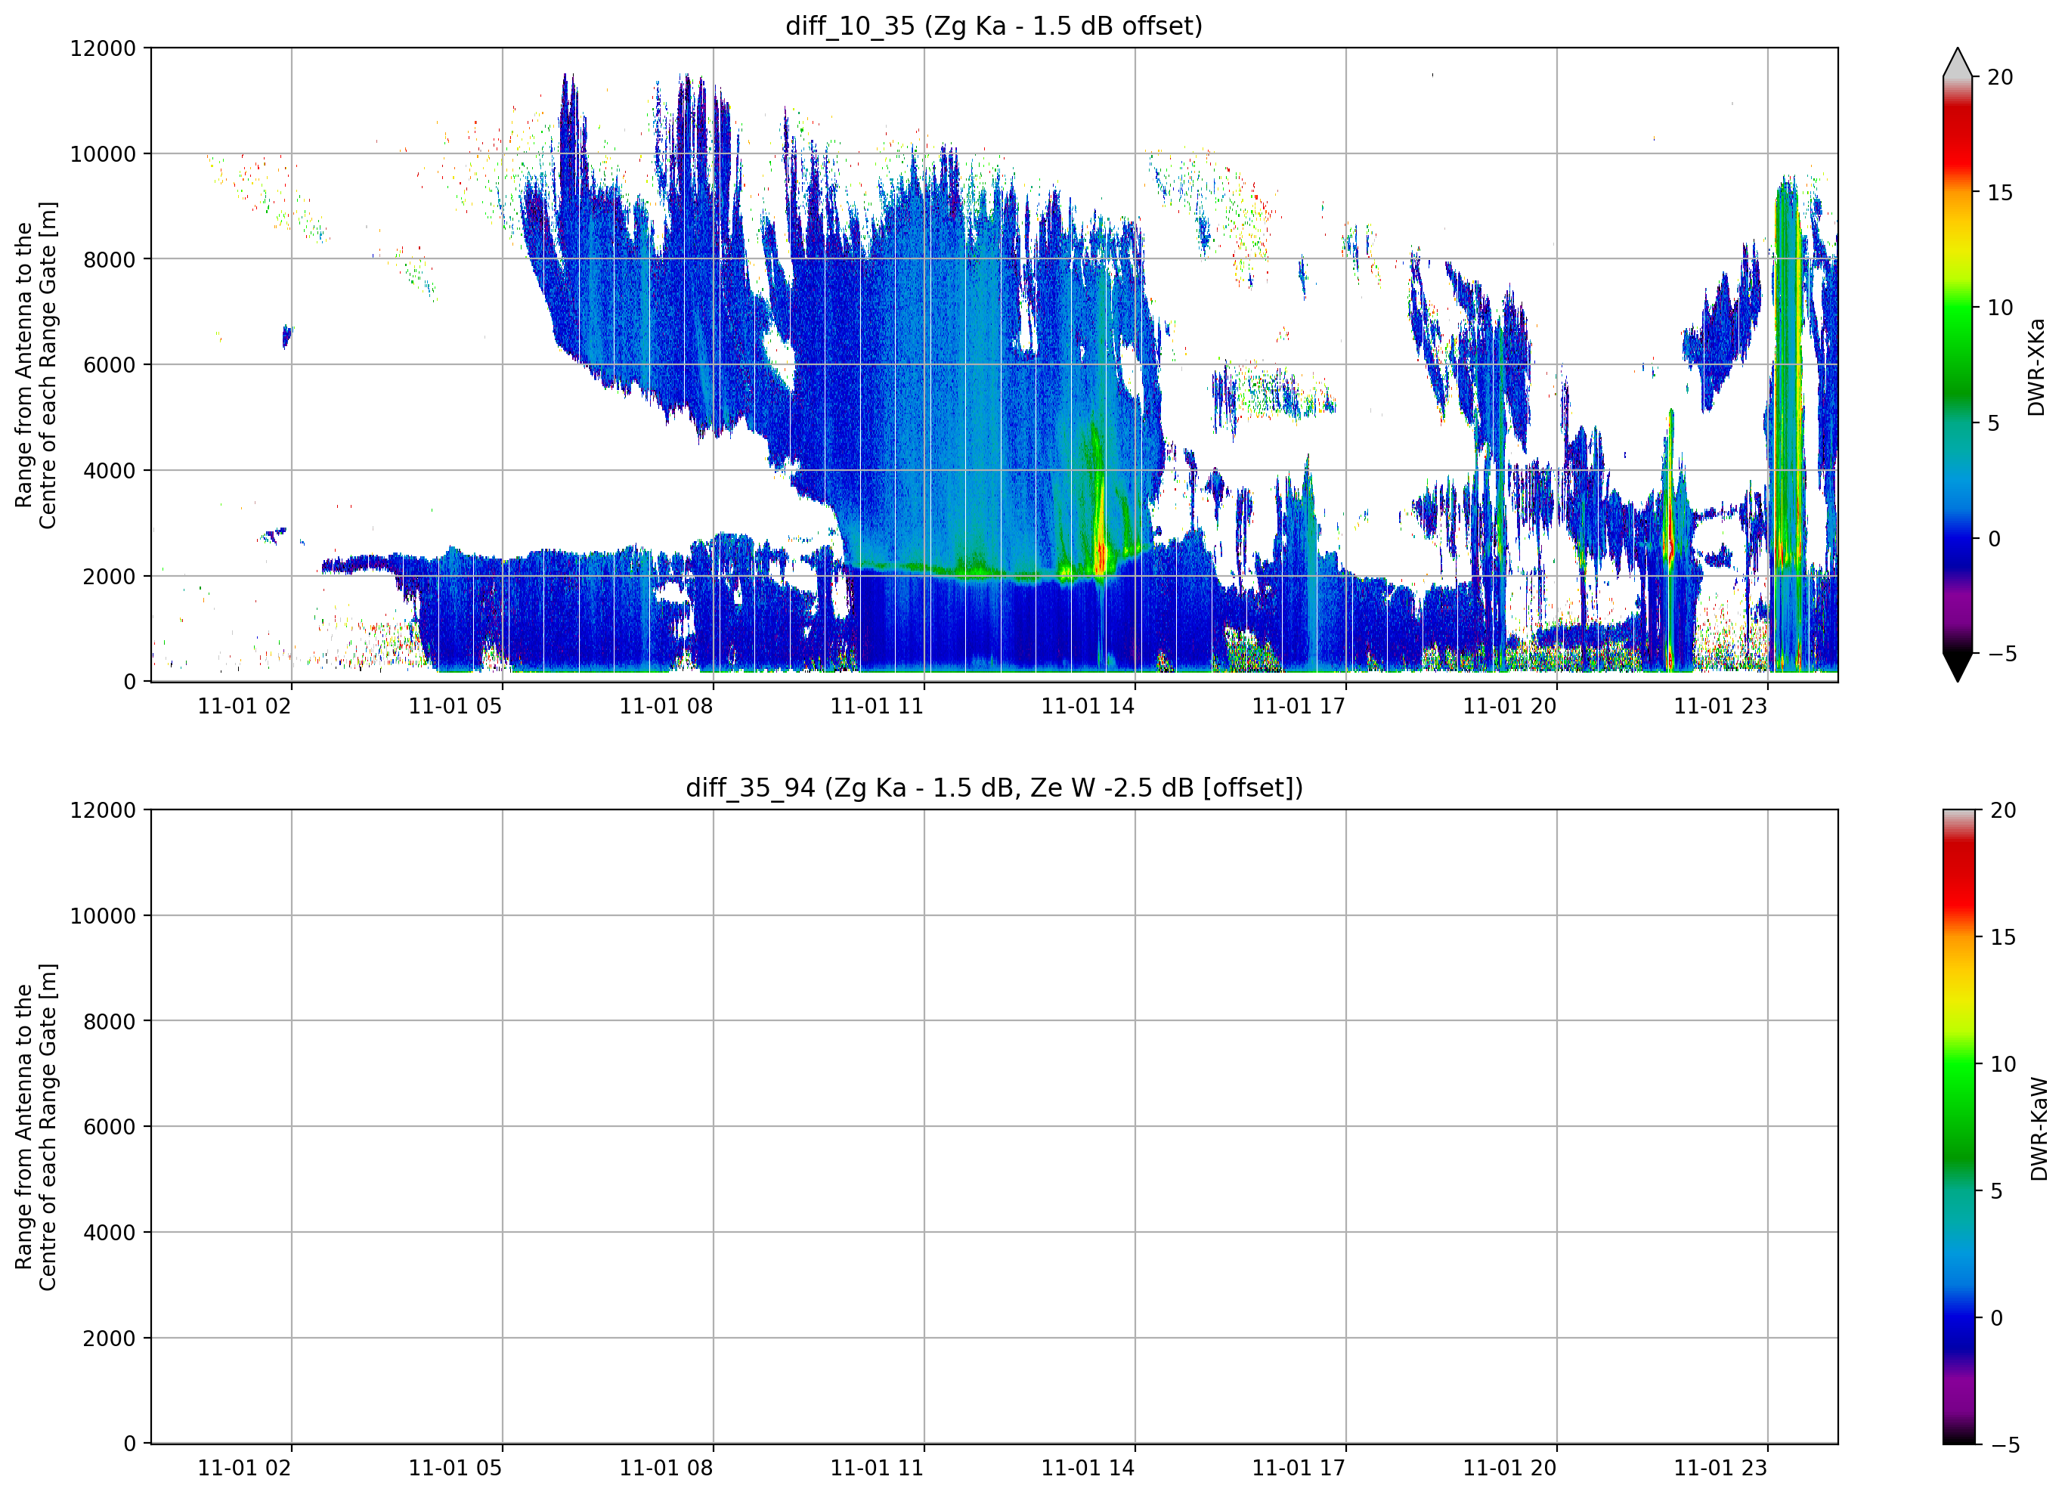This screenshot has width=2065, height=1495.
Task: Click the empty bottom plot area center
Action: 994,1126
